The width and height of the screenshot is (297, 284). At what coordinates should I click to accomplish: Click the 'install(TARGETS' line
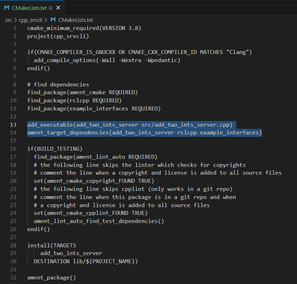coord(52,246)
